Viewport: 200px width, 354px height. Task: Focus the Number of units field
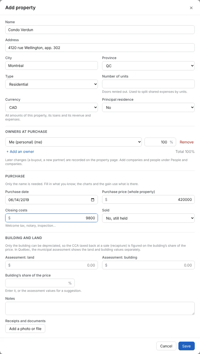(x=148, y=84)
